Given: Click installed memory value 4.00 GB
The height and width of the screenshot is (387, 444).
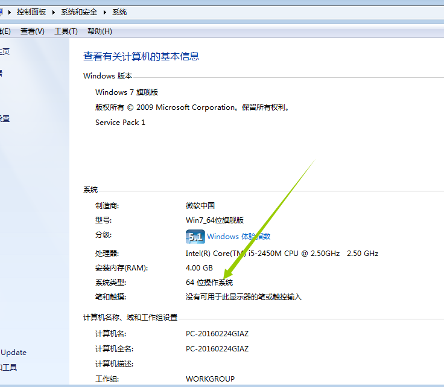Looking at the screenshot, I should coord(199,267).
